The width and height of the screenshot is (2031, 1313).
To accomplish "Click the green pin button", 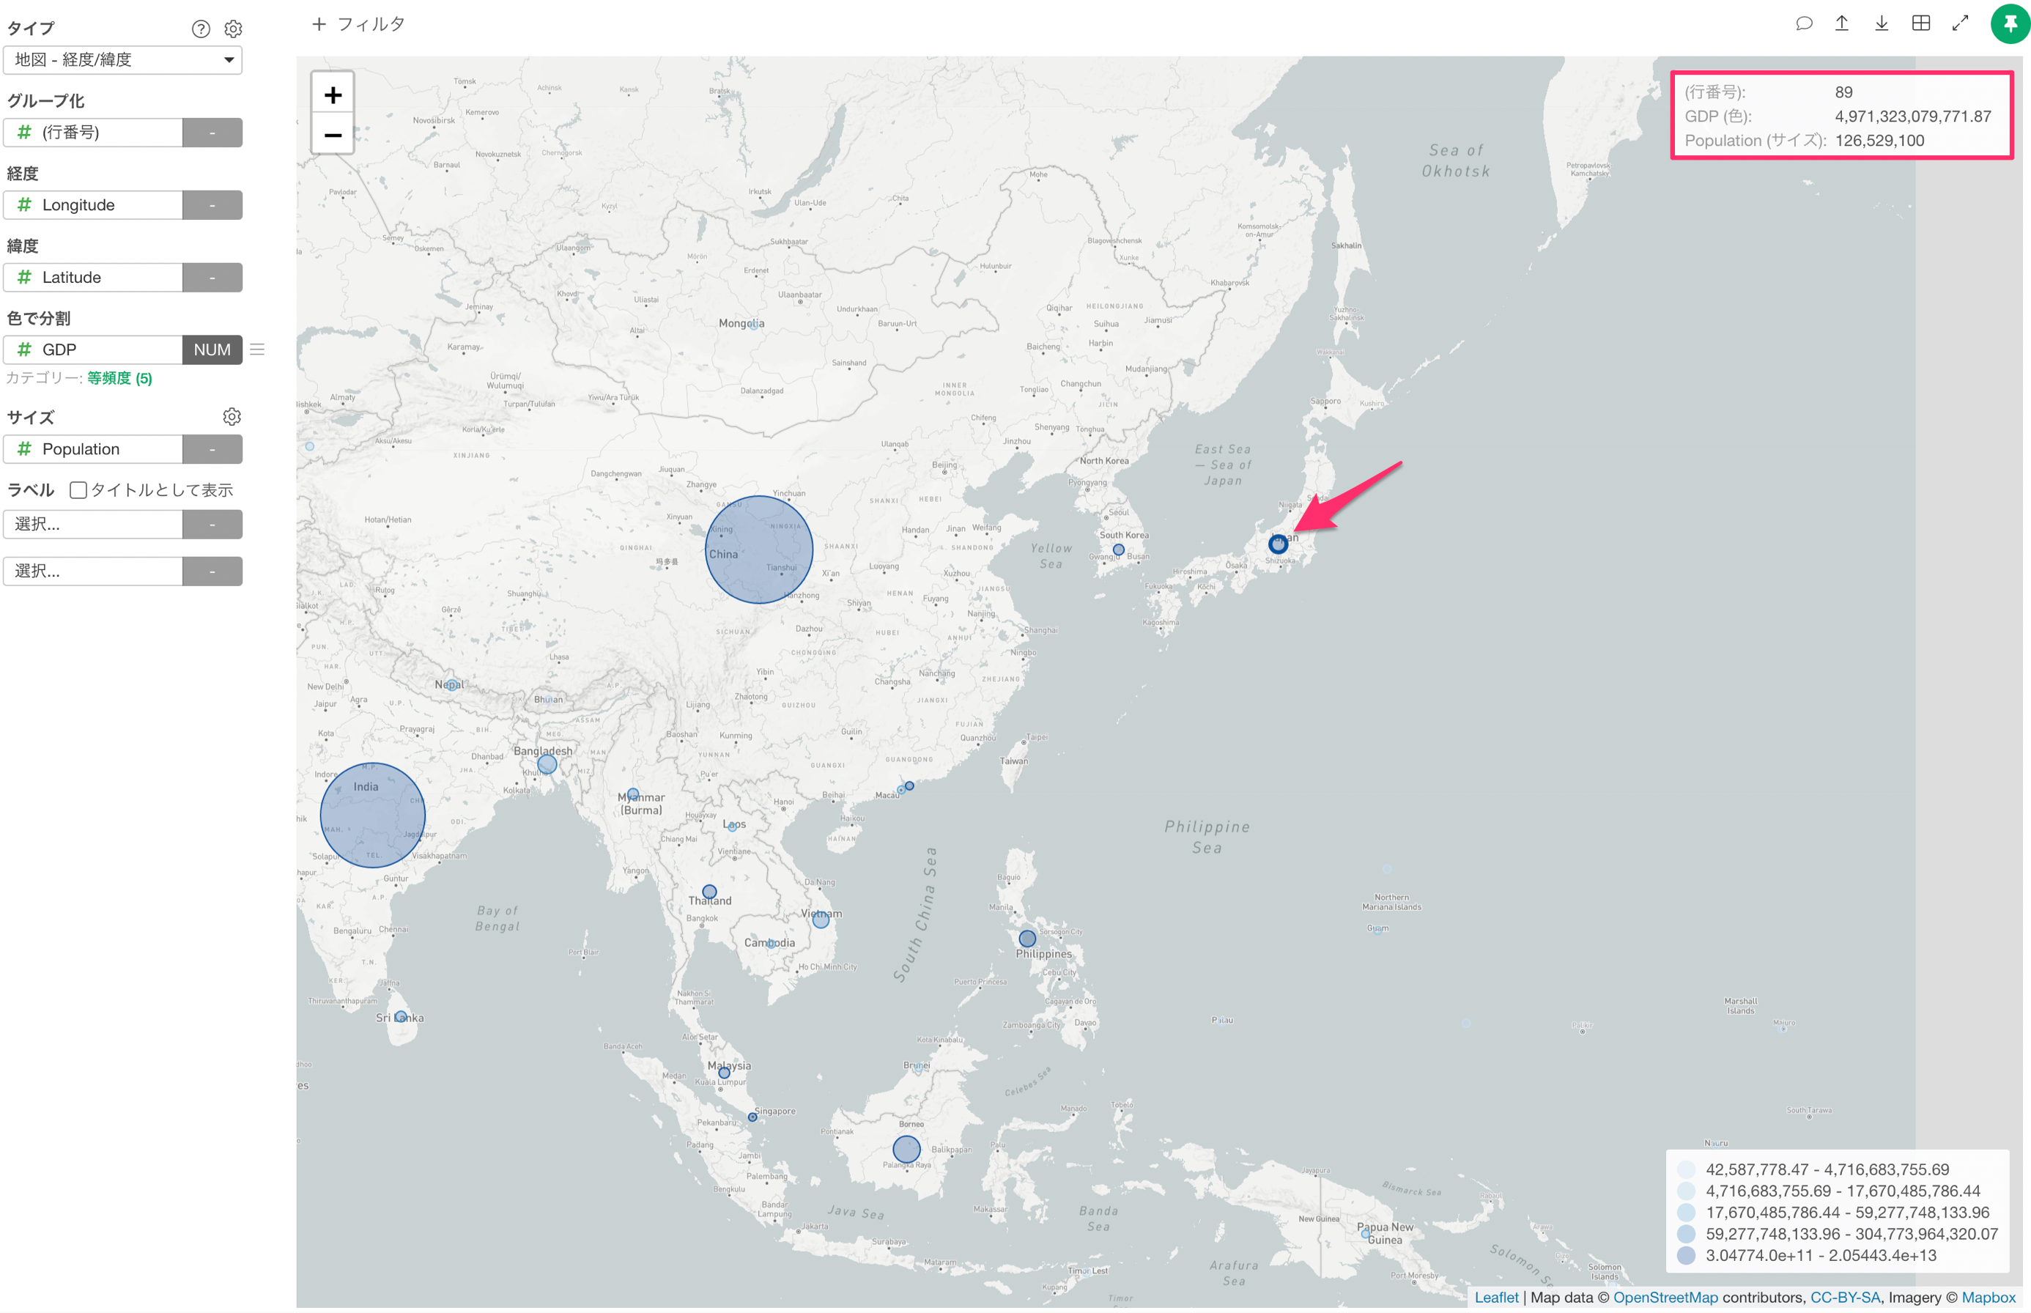I will [x=2010, y=24].
